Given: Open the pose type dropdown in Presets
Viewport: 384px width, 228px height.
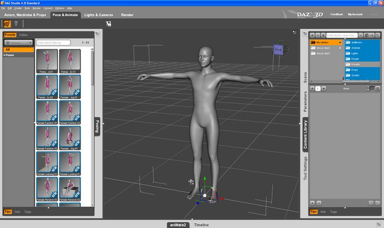Looking at the screenshot, I should coord(18,43).
